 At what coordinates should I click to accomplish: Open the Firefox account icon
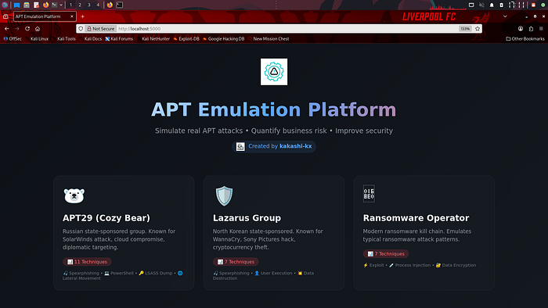521,29
